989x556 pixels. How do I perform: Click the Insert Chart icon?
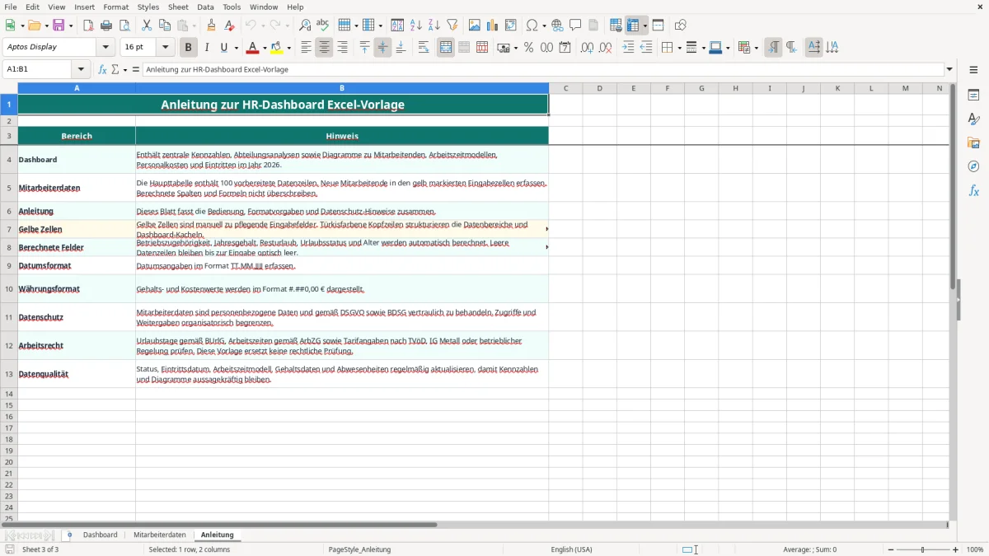493,26
